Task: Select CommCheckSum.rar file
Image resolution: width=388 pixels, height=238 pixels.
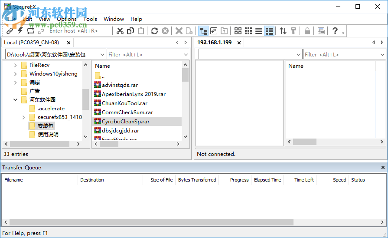Action: 127,112
